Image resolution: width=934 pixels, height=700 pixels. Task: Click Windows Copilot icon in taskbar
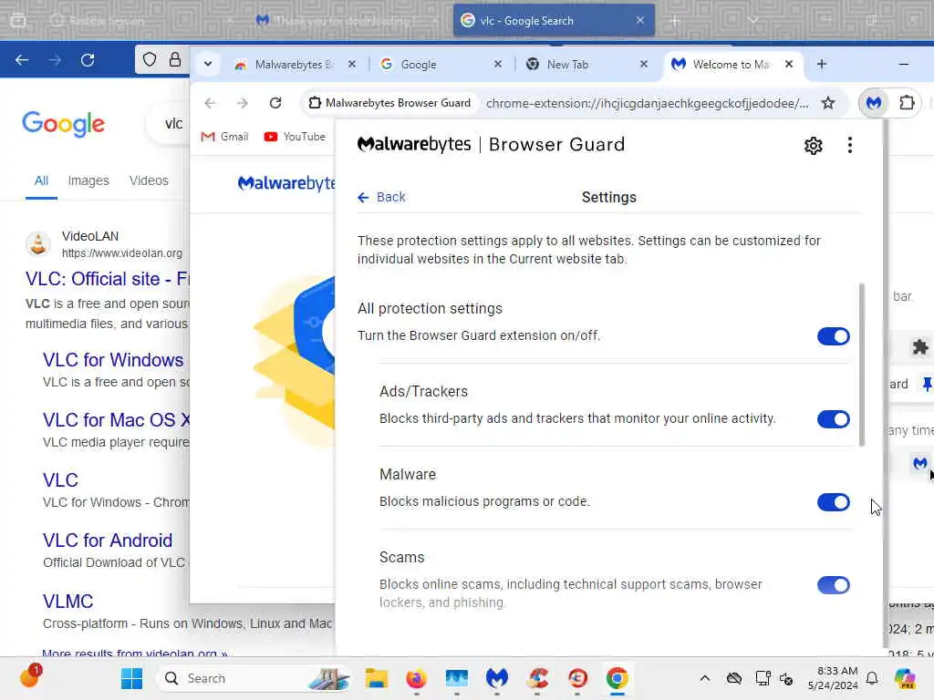(x=904, y=678)
